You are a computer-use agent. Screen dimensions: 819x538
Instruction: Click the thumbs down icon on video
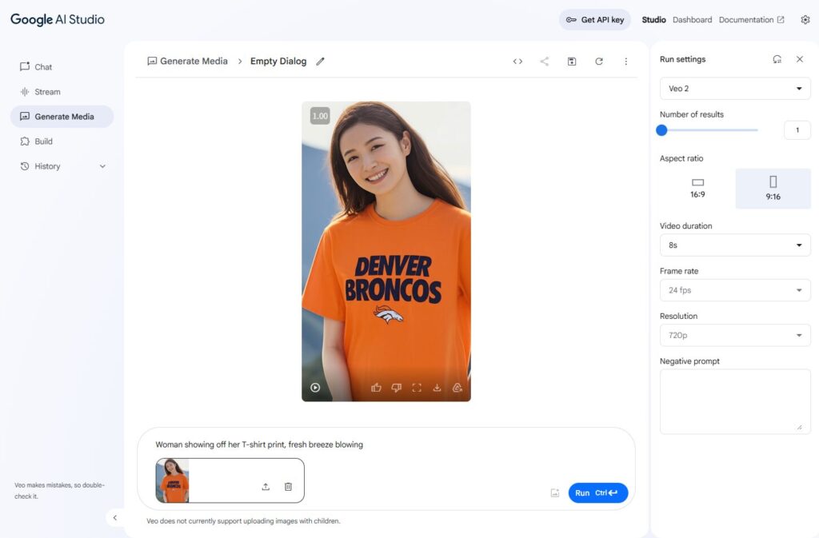(397, 387)
